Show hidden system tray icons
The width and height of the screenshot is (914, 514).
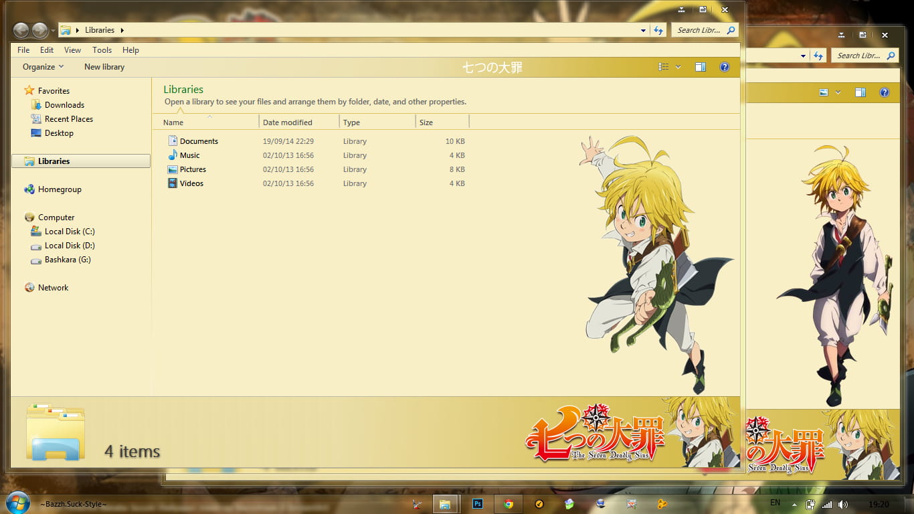click(794, 505)
